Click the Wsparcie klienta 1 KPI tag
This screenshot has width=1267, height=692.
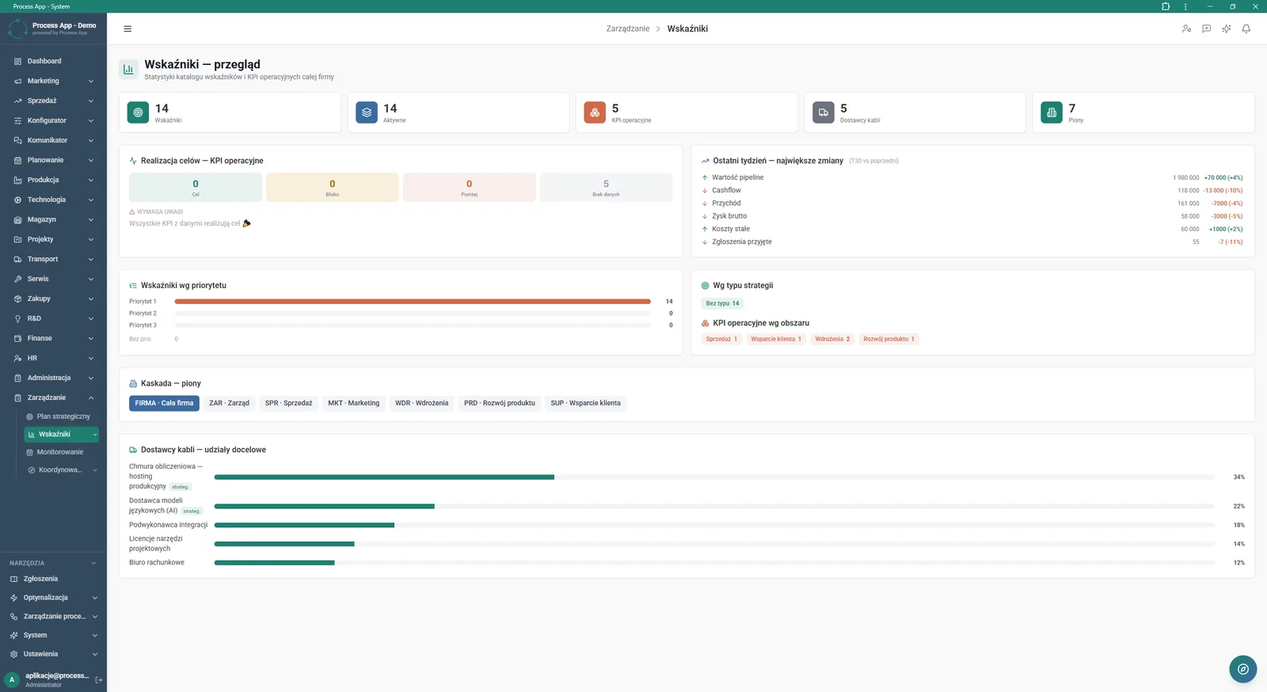pos(776,339)
